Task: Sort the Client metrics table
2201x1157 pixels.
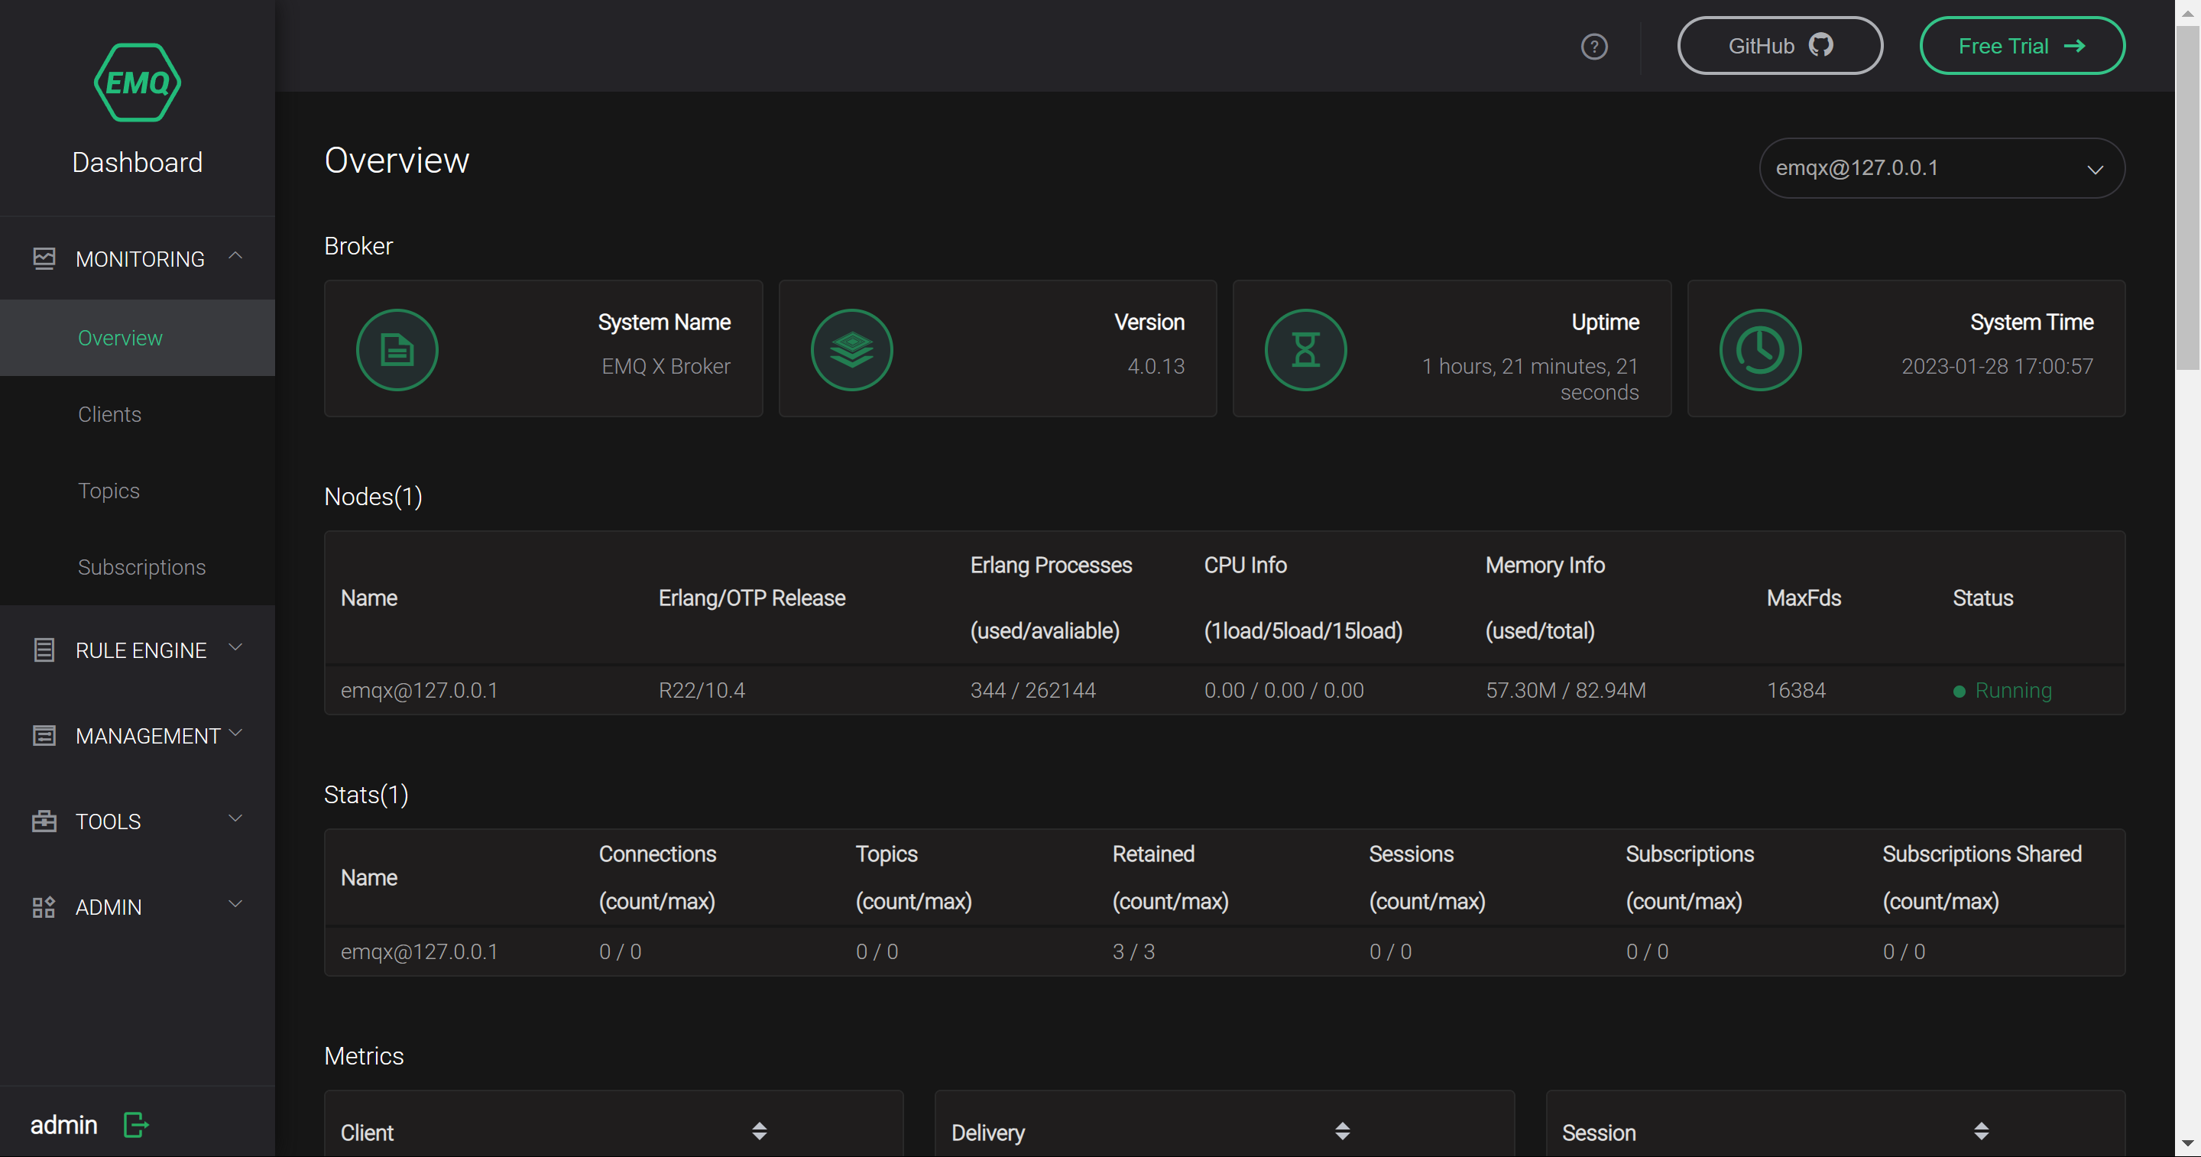Action: coord(759,1131)
